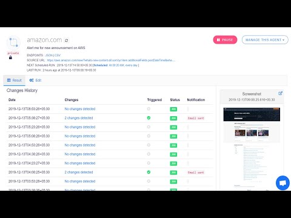Click the private lock icon

[10, 58]
